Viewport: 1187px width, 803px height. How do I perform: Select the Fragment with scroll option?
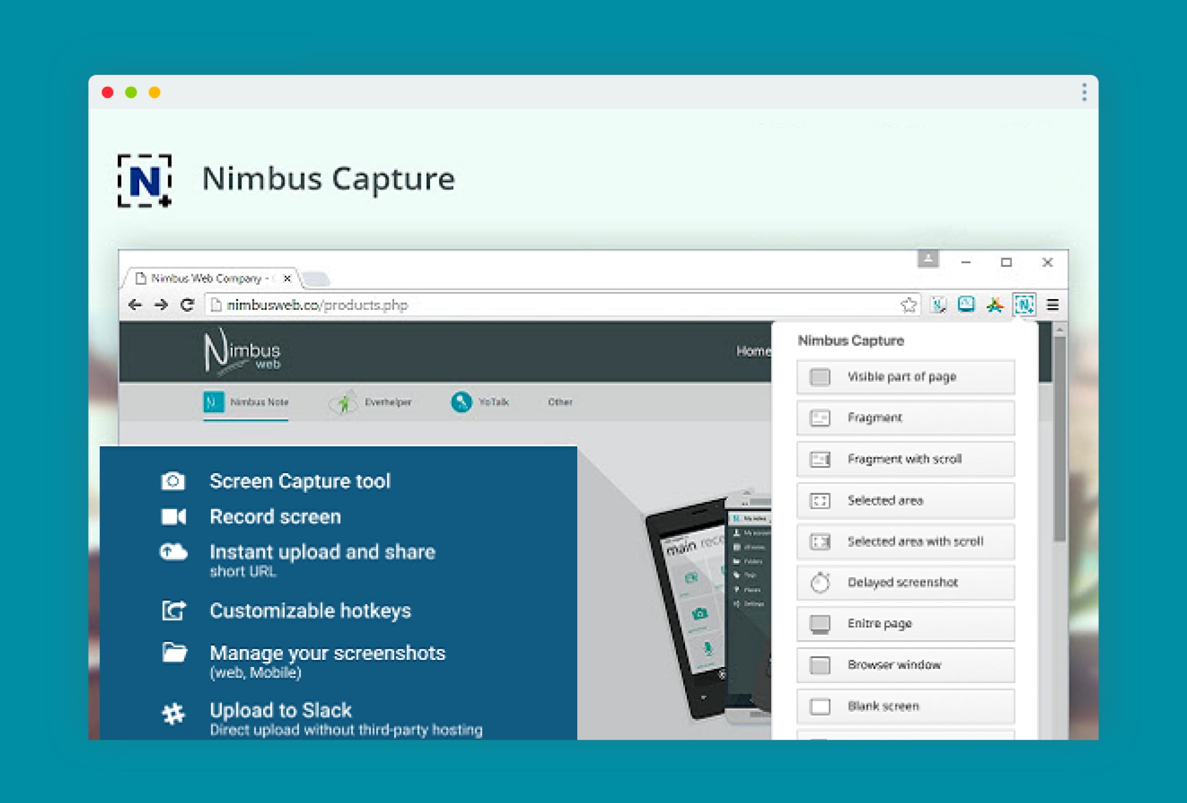coord(904,459)
